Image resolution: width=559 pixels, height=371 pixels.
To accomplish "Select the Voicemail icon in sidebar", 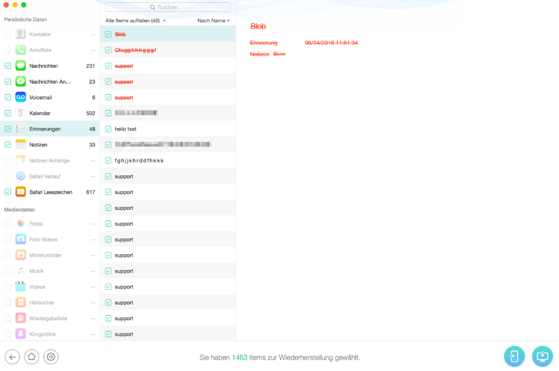I will [x=21, y=97].
